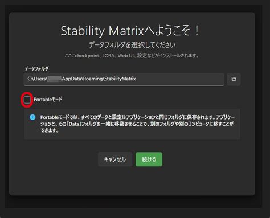270x218 pixels.
Task: Enable the Portableモード checkbox
Action: click(x=27, y=100)
